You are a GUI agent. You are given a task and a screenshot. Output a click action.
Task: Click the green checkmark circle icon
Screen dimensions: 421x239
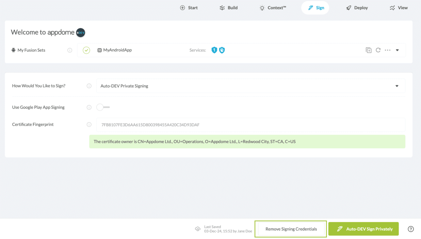(x=86, y=50)
